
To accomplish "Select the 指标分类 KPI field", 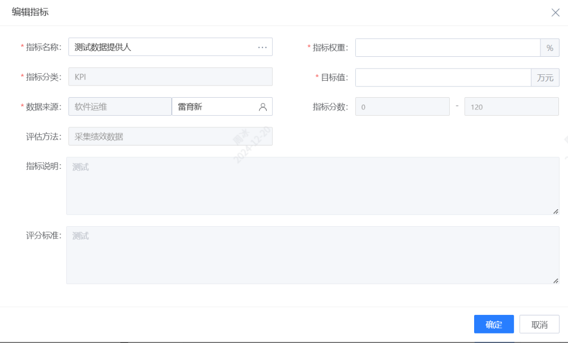I will (x=170, y=77).
